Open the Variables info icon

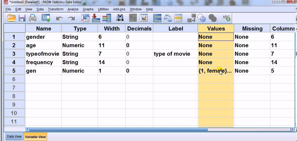pos(106,18)
